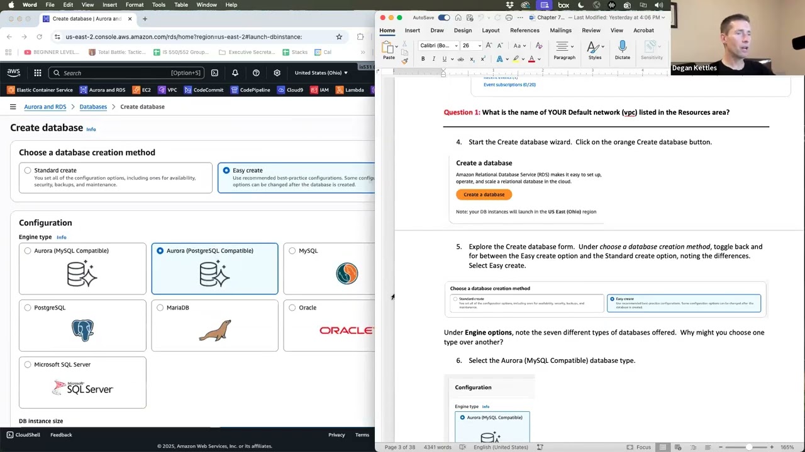This screenshot has width=805, height=452.
Task: Toggle the AutoSave switch in Word
Action: [444, 18]
